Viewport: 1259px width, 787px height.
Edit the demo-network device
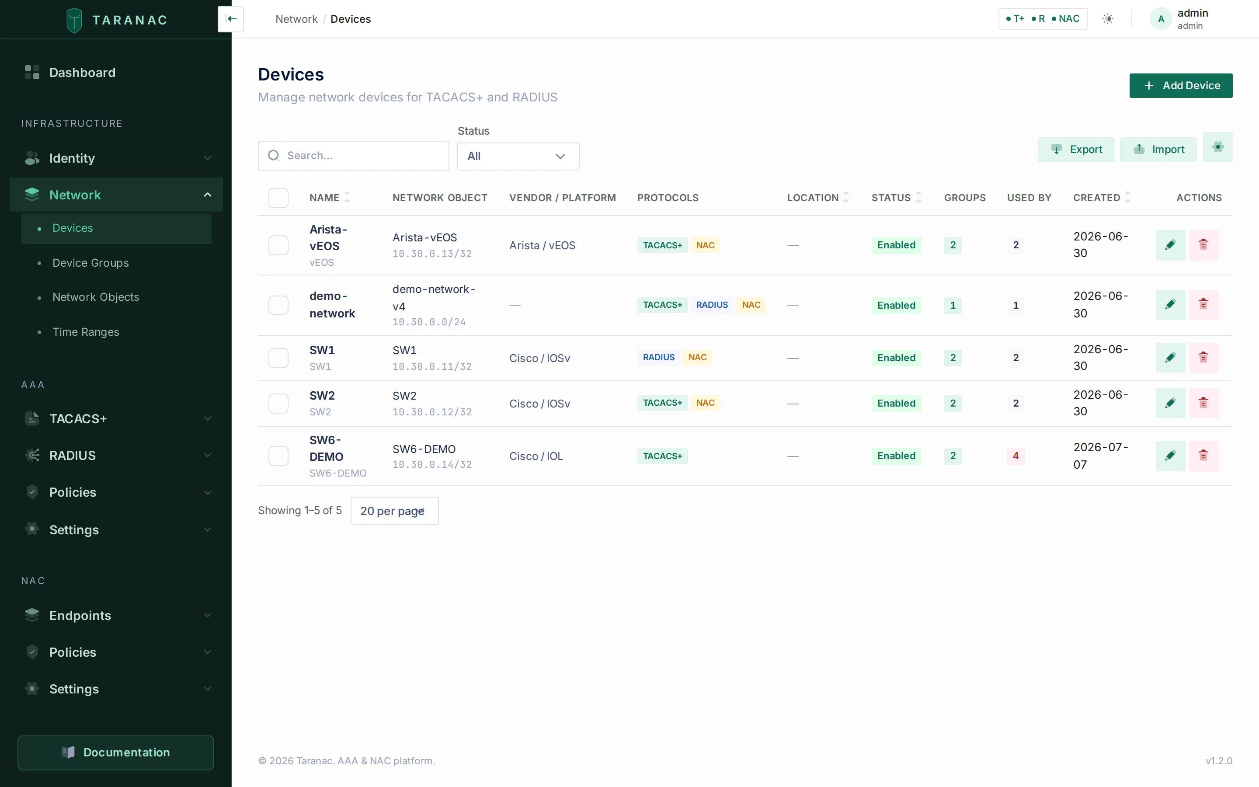click(x=1170, y=305)
